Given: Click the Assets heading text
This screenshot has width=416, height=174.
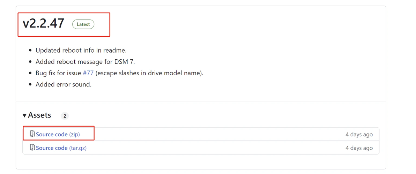Looking at the screenshot, I should pos(39,115).
